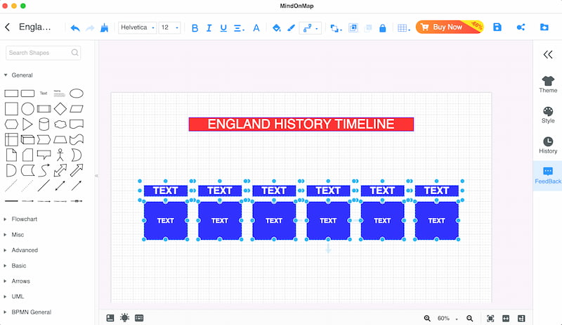The image size is (562, 325).
Task: Open the table insert dropdown
Action: [x=403, y=28]
